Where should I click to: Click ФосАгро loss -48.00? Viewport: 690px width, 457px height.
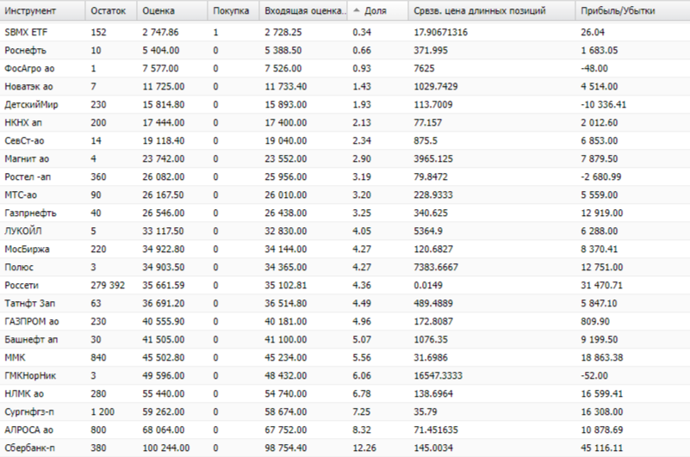point(594,68)
